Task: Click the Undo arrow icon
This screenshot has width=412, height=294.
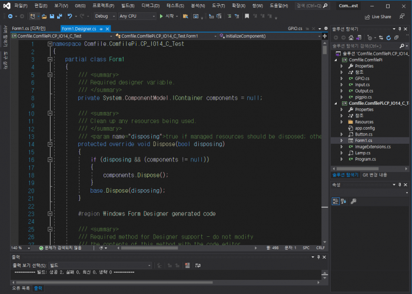Action: 69,16
